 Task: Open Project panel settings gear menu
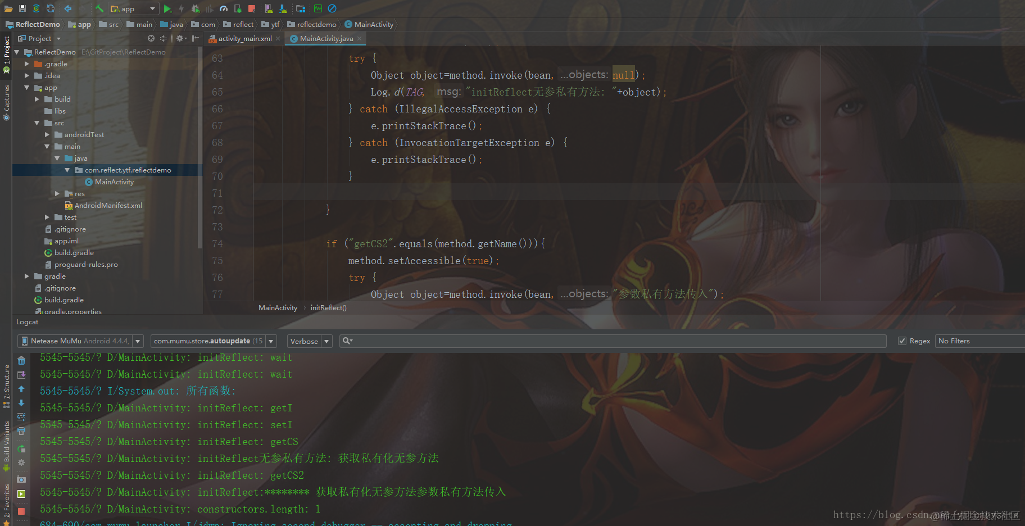[x=181, y=38]
